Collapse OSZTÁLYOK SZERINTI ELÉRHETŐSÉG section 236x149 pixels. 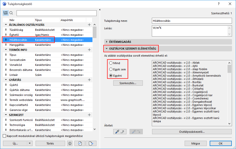point(106,49)
